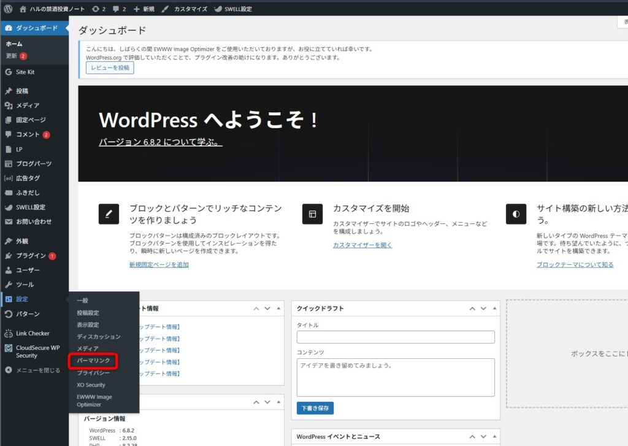Click the SWELL設定 icon in sidebar
This screenshot has height=446, width=628.
tap(9, 207)
